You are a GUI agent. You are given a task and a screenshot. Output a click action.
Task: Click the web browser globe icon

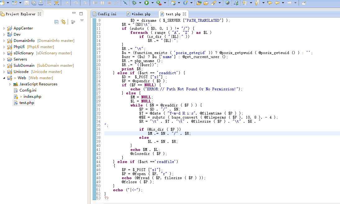point(228,3)
